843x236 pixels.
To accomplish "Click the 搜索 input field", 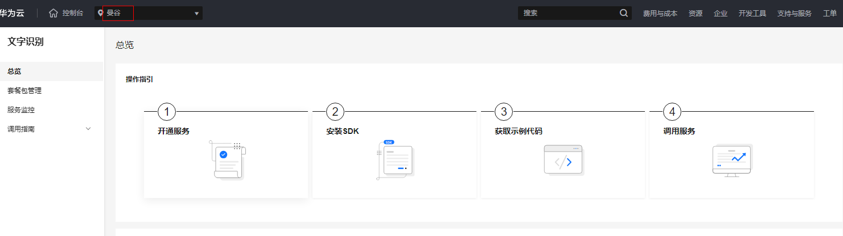I will 567,13.
